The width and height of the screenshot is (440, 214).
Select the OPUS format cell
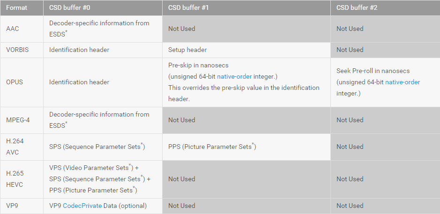22,82
